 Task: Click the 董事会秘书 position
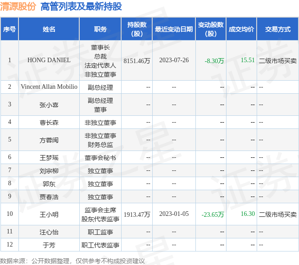click(x=100, y=158)
